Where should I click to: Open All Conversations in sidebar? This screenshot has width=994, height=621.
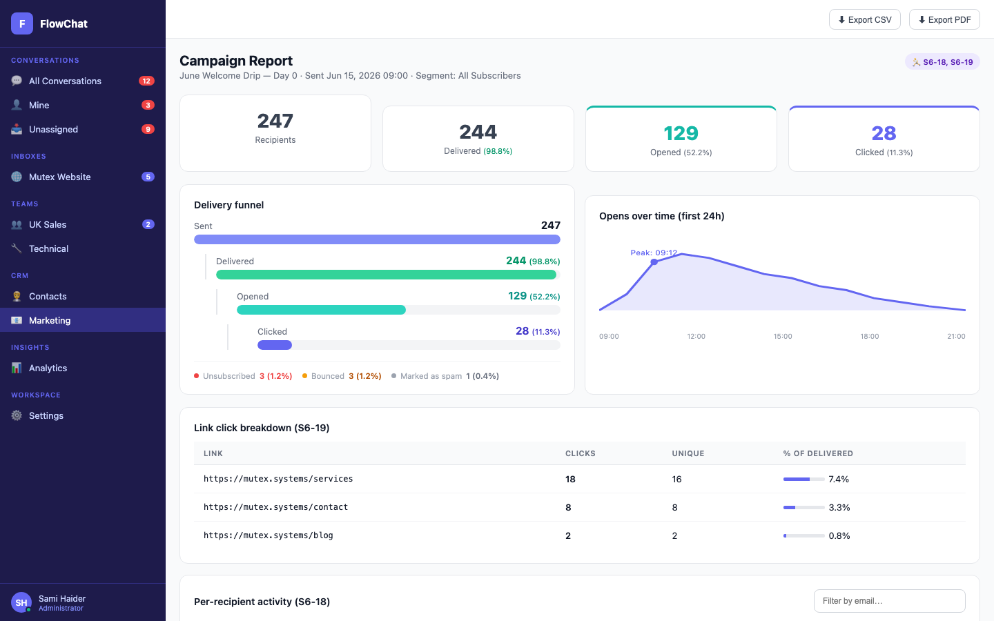83,81
